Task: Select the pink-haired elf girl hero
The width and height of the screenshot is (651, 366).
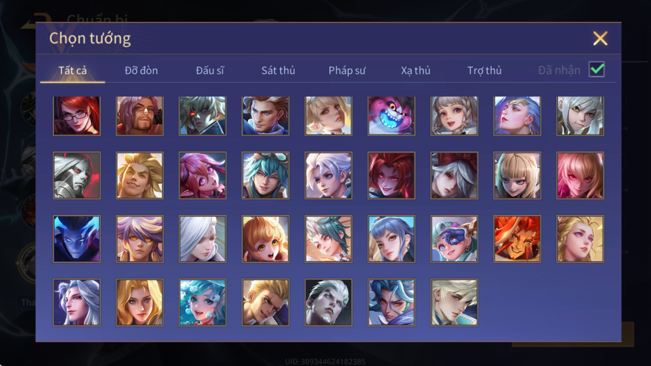Action: click(203, 175)
